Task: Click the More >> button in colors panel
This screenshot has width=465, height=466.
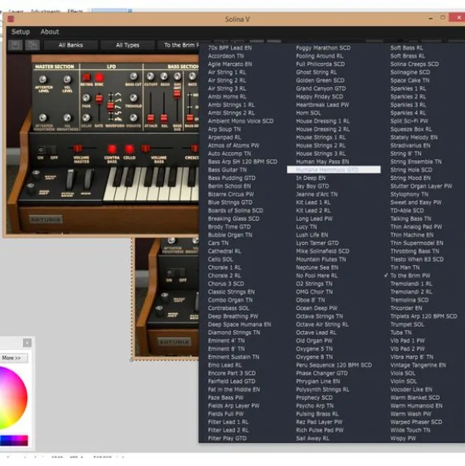Action: [x=13, y=358]
